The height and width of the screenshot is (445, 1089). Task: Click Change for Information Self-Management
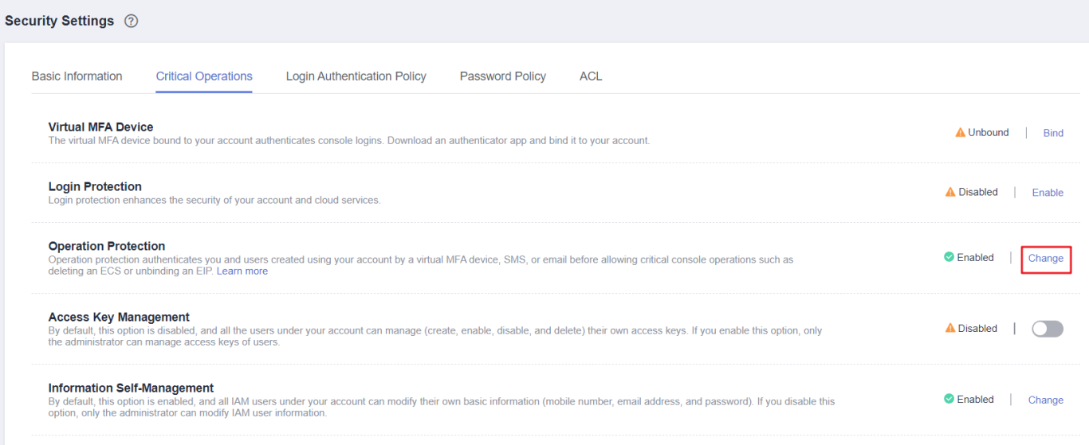(1045, 400)
